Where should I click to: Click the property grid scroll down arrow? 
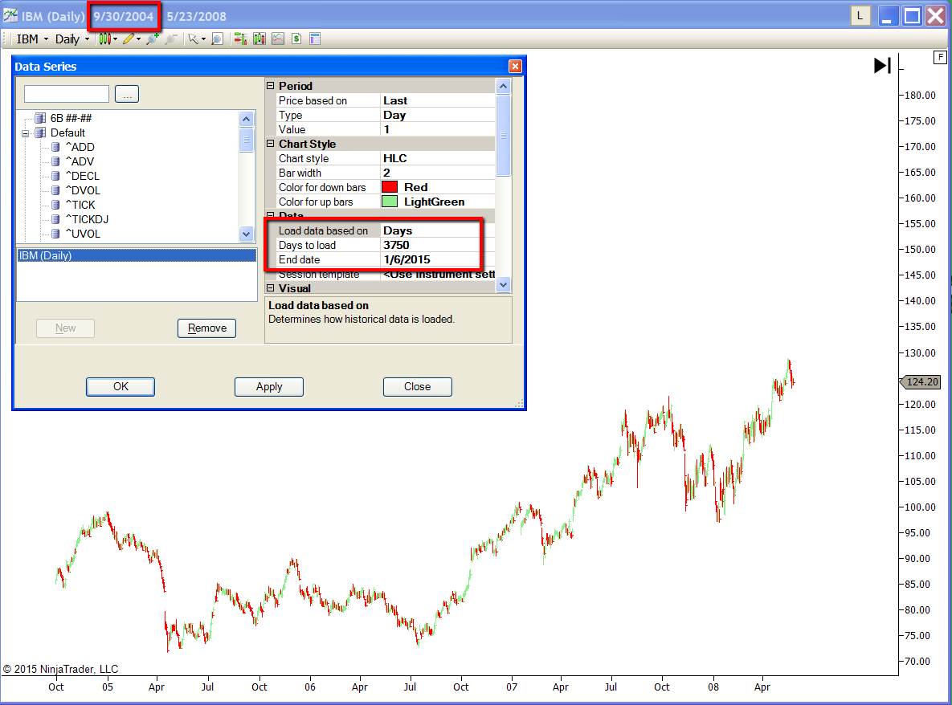point(504,284)
